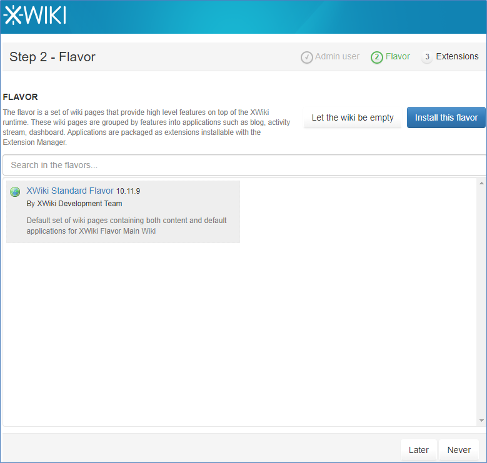
Task: Click the flavor version number 10.11.9
Action: click(128, 191)
